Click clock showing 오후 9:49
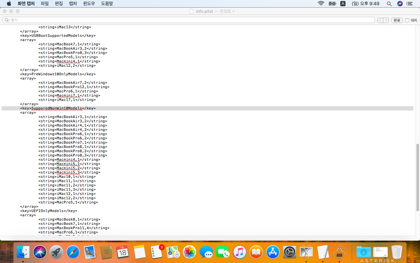 [365, 4]
